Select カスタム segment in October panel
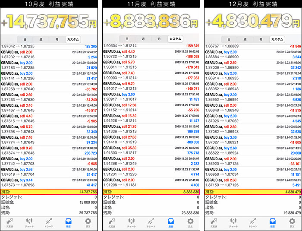 click(x=73, y=40)
